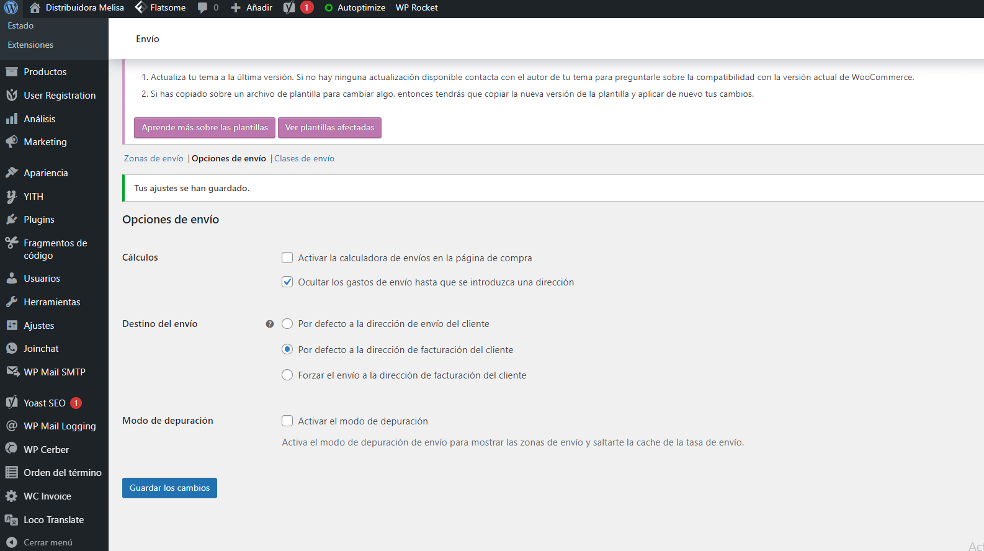Click the Autoptimize green circle icon
The height and width of the screenshot is (551, 984).
click(329, 8)
